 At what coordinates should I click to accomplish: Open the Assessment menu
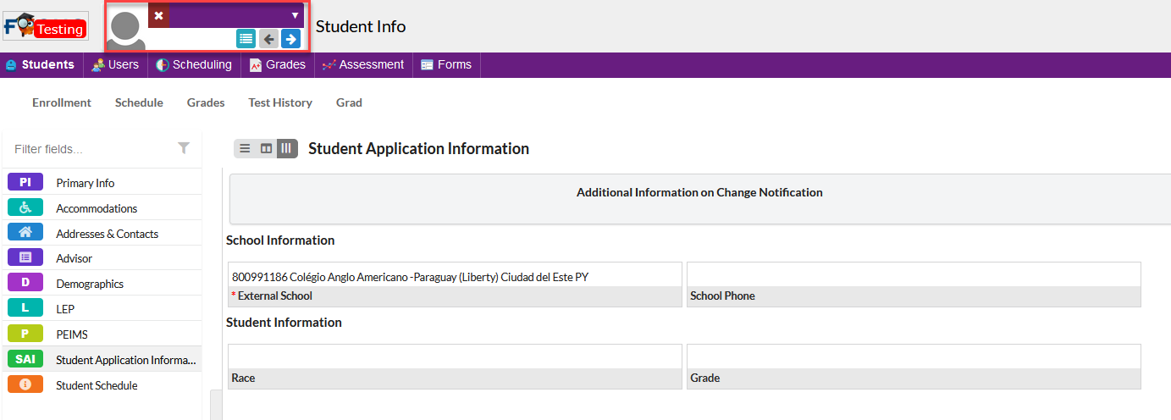[x=363, y=64]
